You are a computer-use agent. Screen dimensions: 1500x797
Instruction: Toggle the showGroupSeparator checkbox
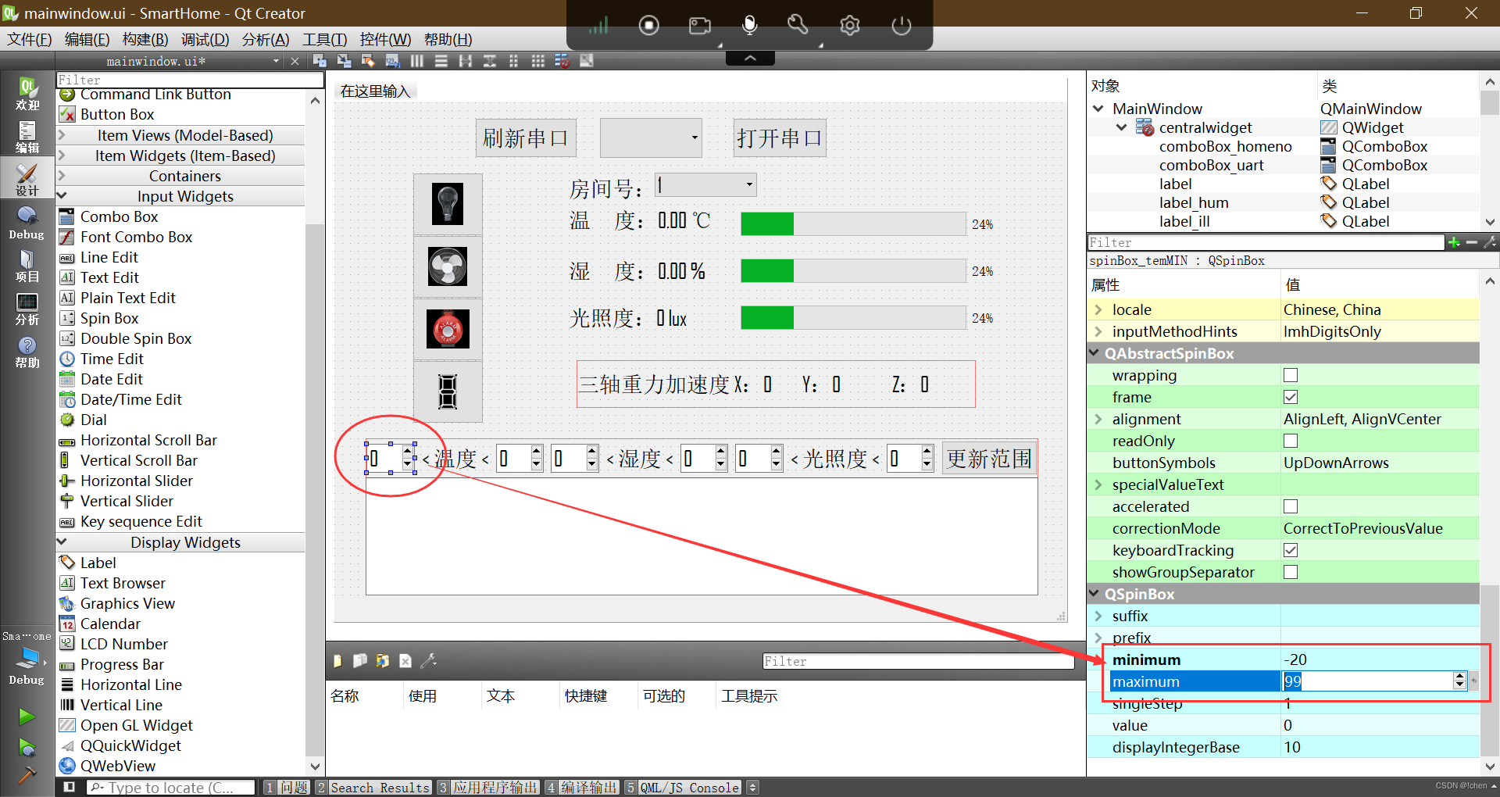click(1291, 572)
